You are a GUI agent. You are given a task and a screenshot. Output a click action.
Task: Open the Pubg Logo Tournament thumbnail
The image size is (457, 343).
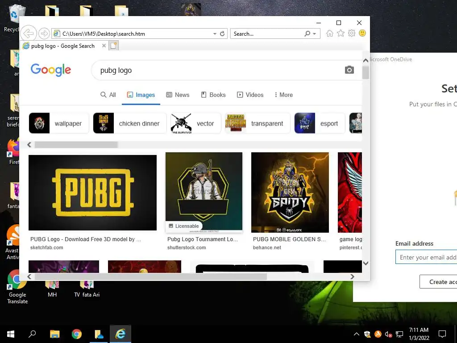204,192
